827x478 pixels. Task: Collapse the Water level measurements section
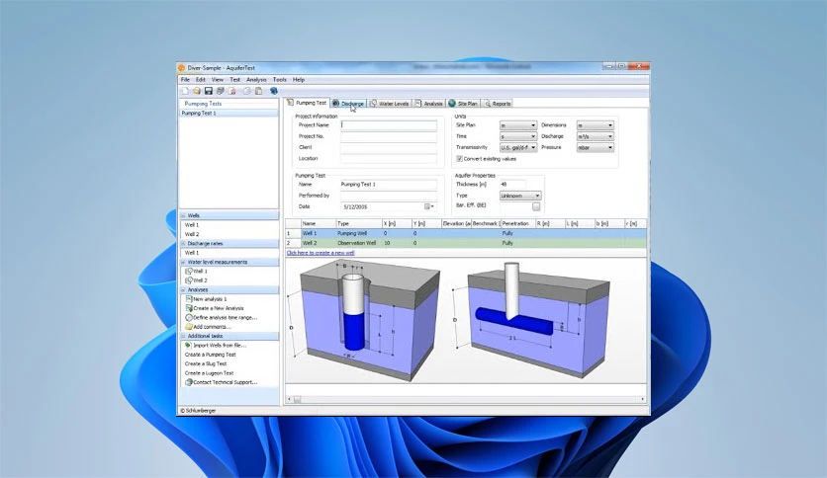(184, 262)
